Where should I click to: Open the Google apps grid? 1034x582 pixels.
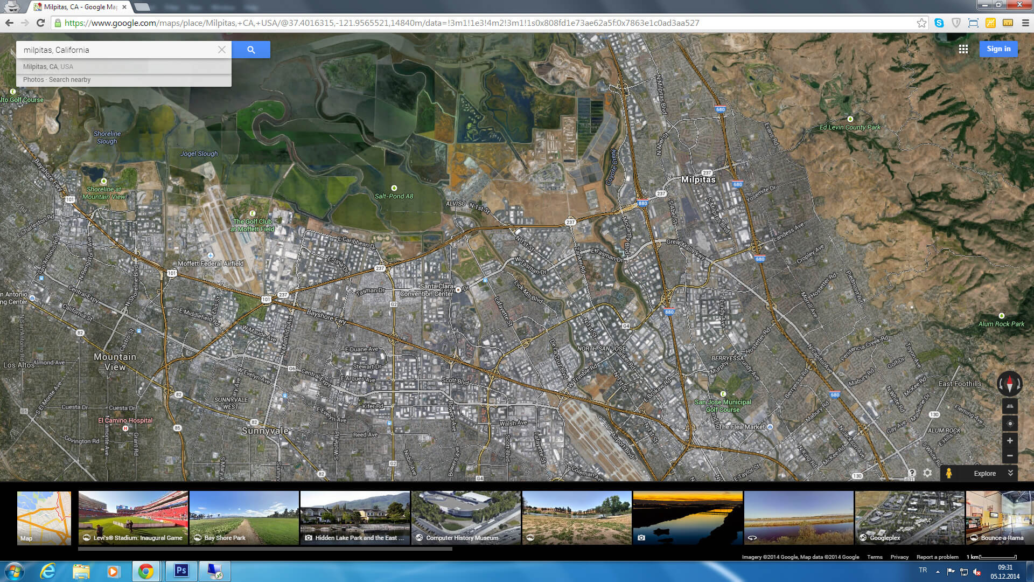point(963,49)
